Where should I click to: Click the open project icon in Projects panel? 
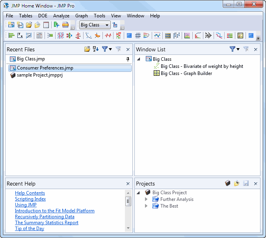coord(236,183)
